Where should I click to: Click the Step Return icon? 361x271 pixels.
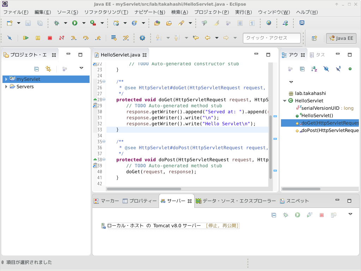pyautogui.click(x=98, y=38)
